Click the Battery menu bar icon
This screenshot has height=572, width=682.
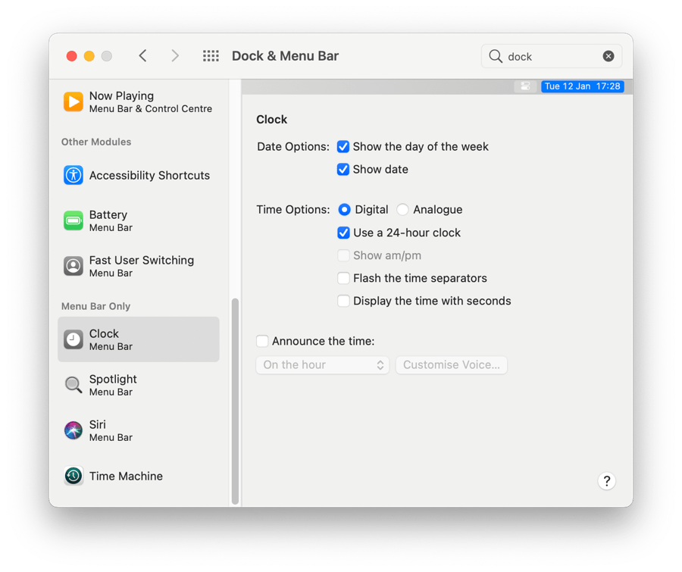click(73, 220)
